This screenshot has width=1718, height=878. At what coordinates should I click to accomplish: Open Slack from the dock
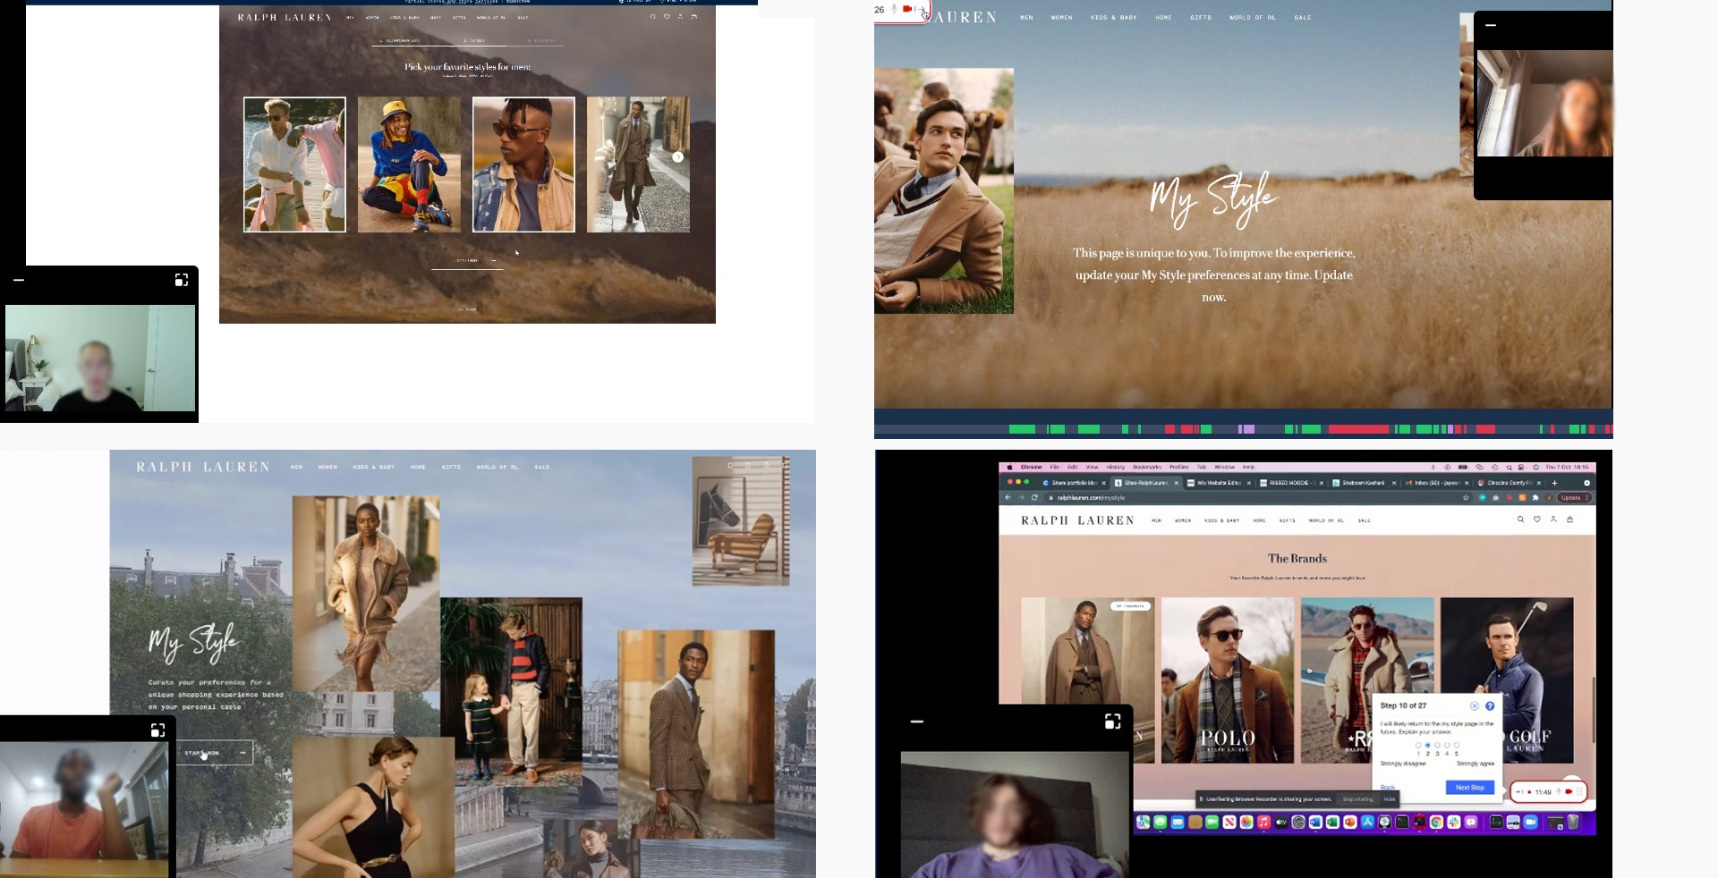tap(1454, 822)
